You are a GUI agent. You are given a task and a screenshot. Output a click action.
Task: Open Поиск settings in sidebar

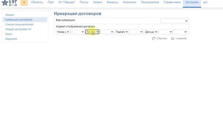[x=9, y=34]
